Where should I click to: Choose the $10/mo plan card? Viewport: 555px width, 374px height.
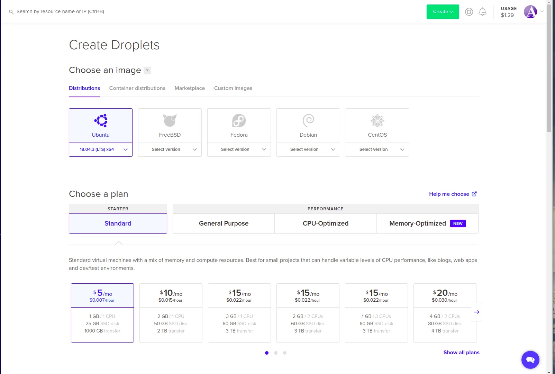(171, 313)
